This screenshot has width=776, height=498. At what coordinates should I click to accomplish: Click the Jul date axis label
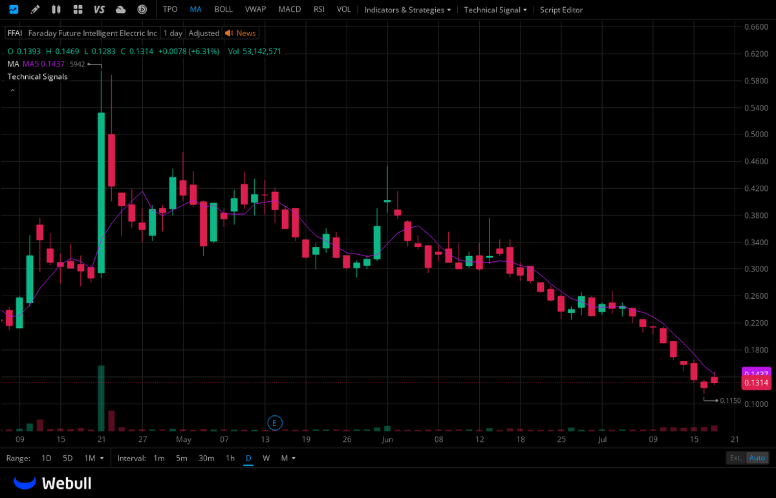602,440
